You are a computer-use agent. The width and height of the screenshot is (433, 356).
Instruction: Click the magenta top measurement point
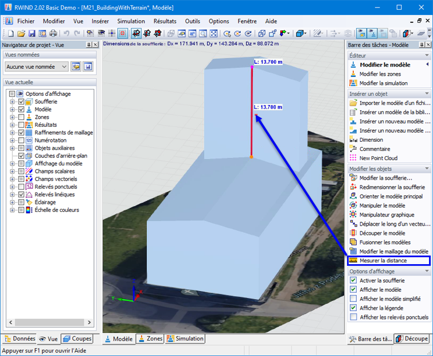click(x=252, y=67)
